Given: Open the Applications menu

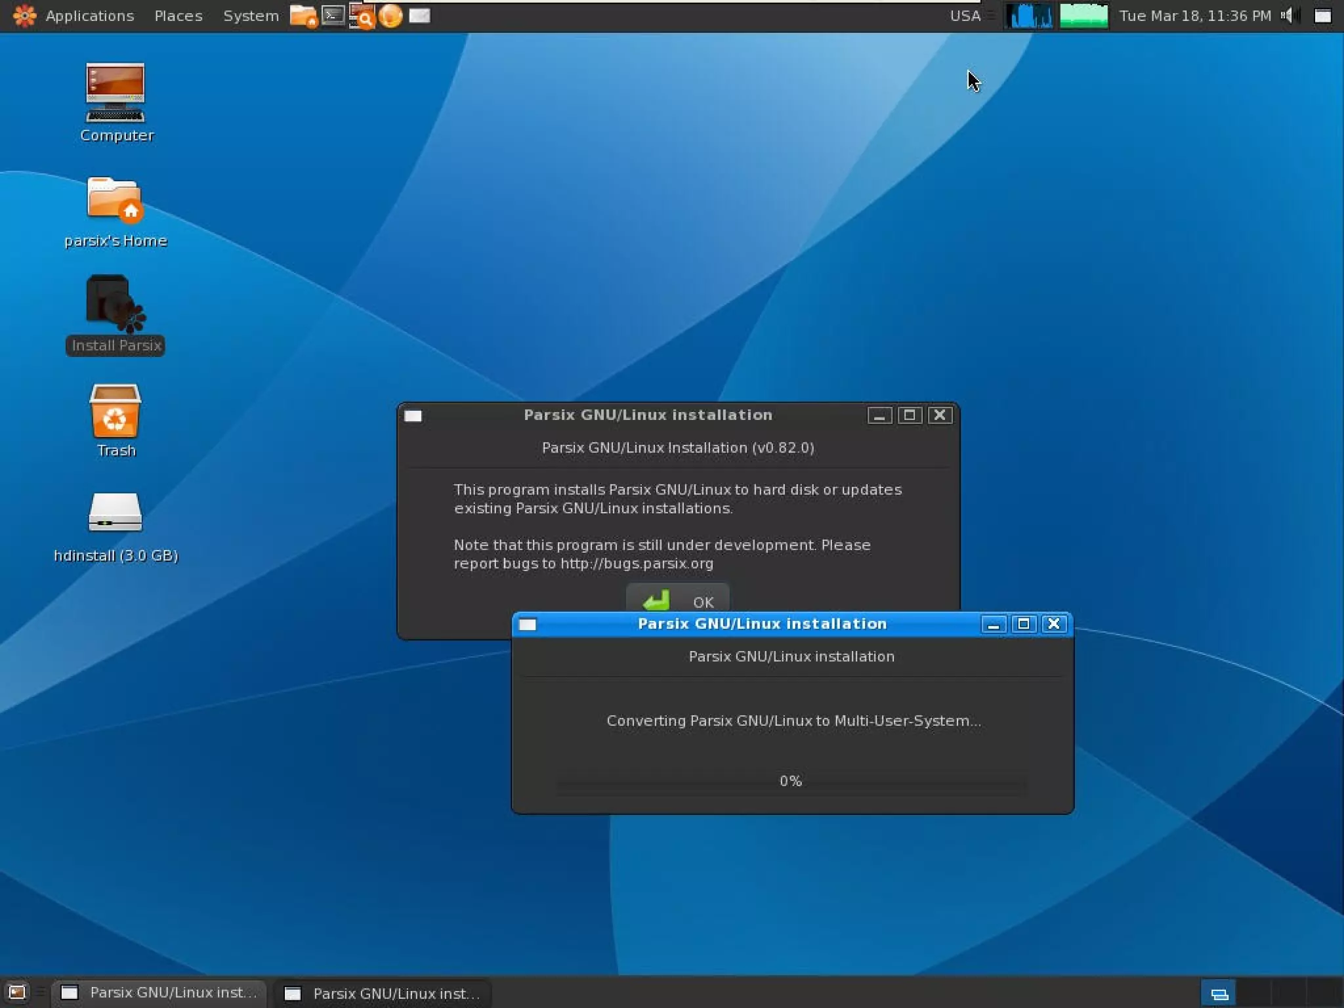Looking at the screenshot, I should pyautogui.click(x=89, y=16).
